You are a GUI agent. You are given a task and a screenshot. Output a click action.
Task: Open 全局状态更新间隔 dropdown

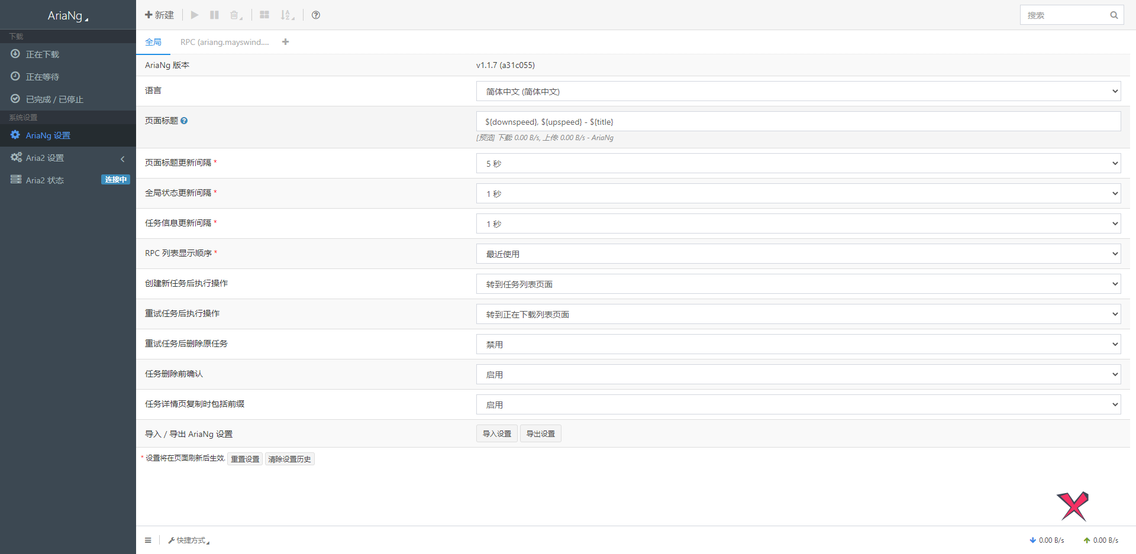click(798, 193)
